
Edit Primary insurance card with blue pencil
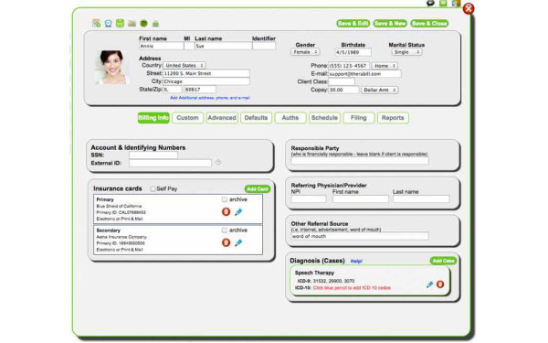tap(238, 212)
